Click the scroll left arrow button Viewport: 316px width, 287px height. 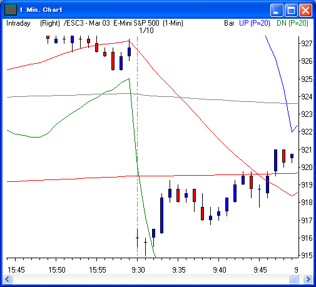click(8, 279)
